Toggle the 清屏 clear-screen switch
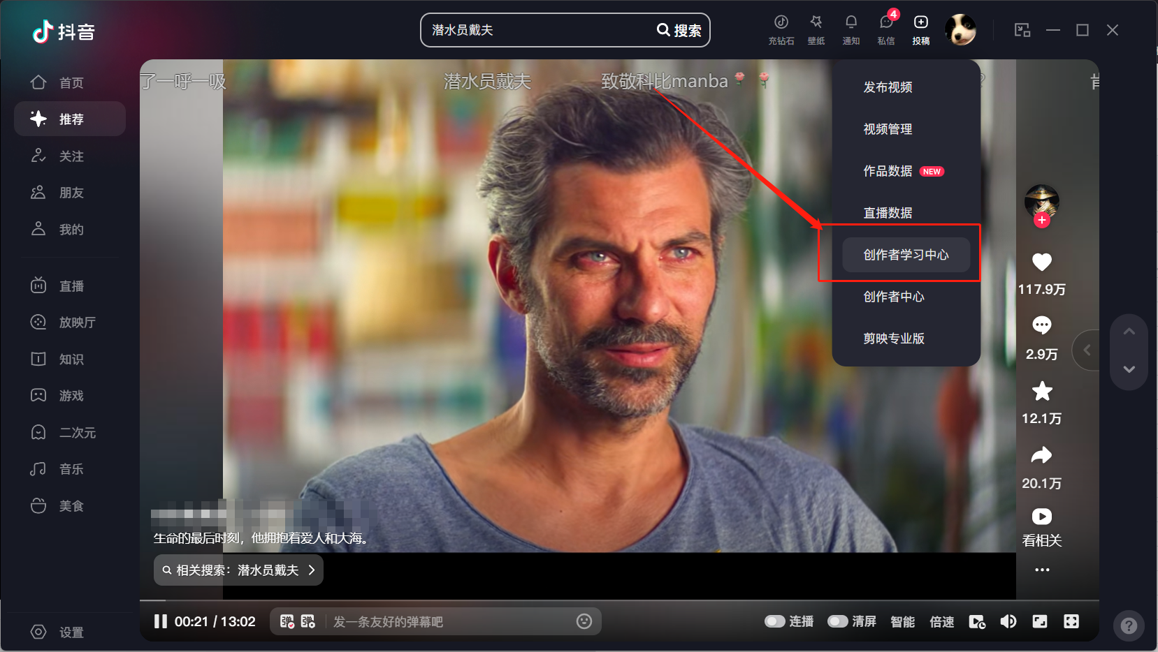 837,621
